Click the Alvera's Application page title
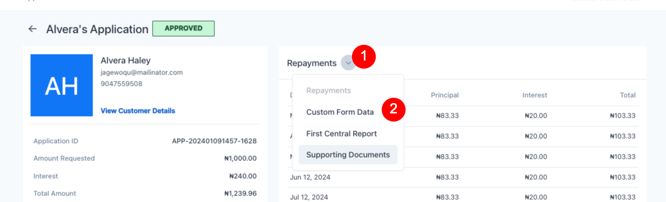 point(97,29)
